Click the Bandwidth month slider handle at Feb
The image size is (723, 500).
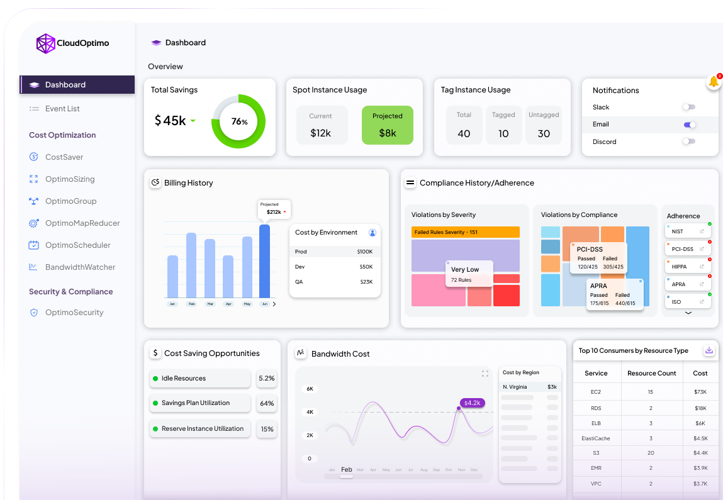pyautogui.click(x=346, y=477)
